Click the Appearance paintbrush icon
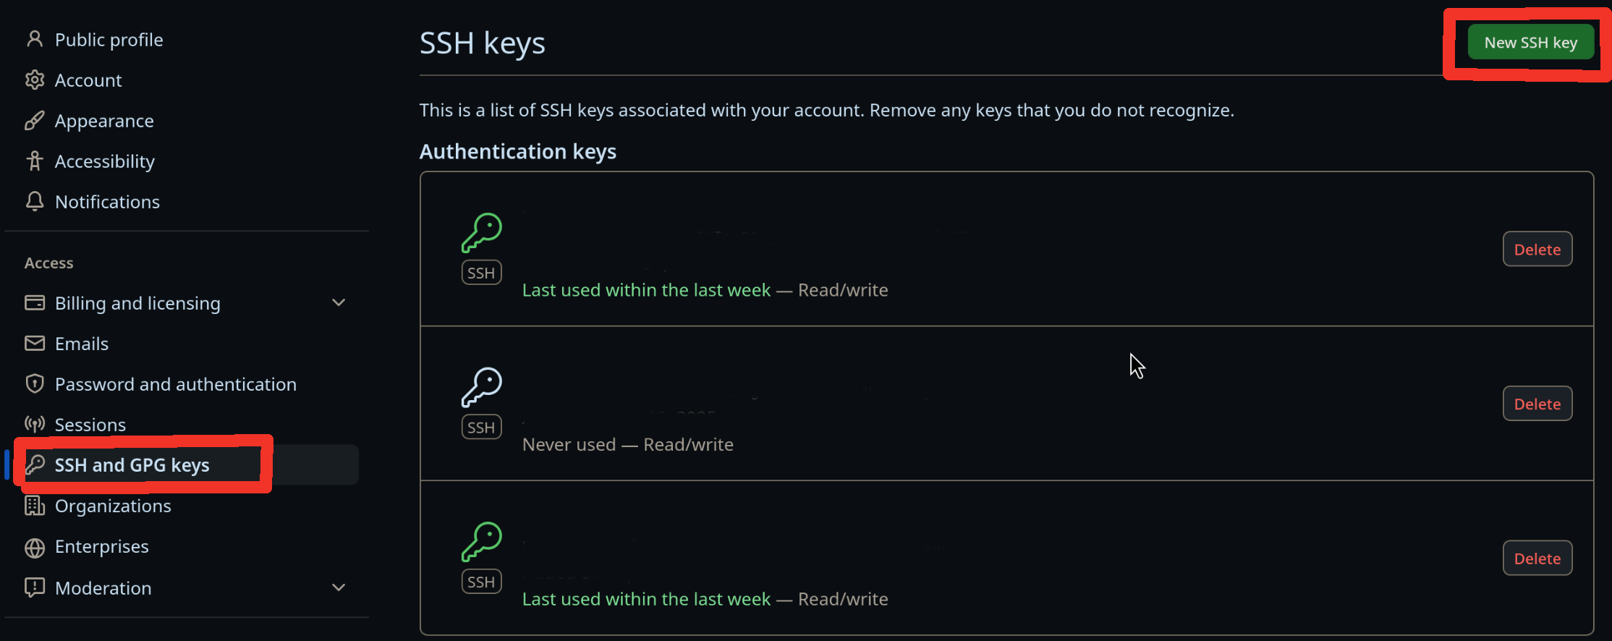Screen dimensions: 1612x641 34,120
